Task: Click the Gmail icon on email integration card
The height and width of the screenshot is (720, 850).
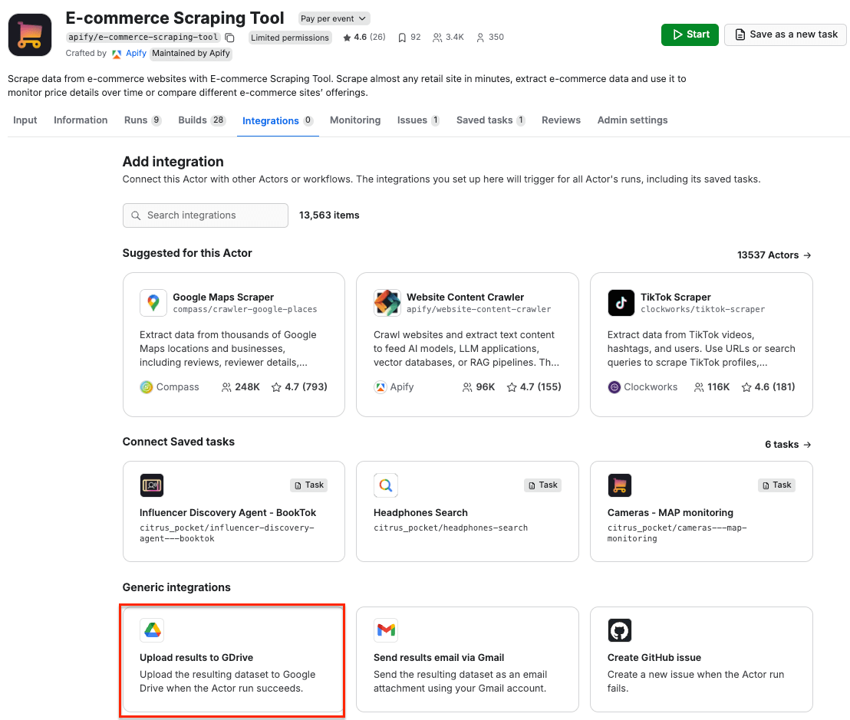Action: 386,630
